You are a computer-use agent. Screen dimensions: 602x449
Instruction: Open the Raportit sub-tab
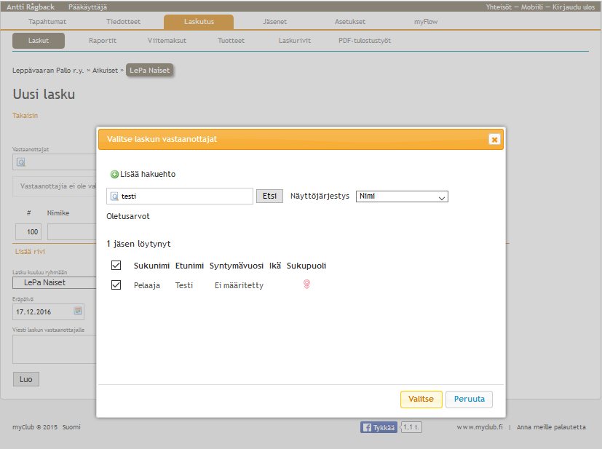[103, 41]
